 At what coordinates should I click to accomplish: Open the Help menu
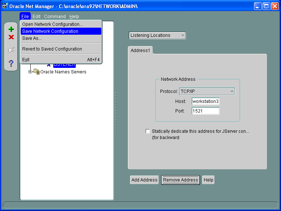click(74, 17)
